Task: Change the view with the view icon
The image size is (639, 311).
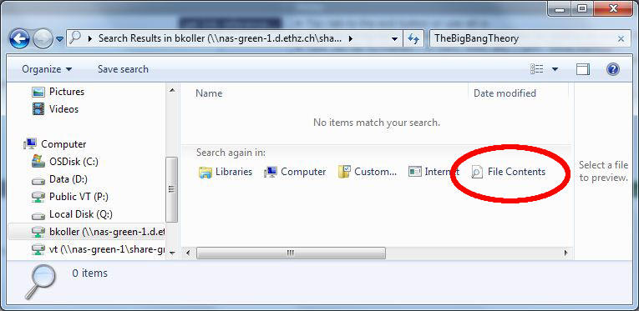Action: [x=537, y=69]
